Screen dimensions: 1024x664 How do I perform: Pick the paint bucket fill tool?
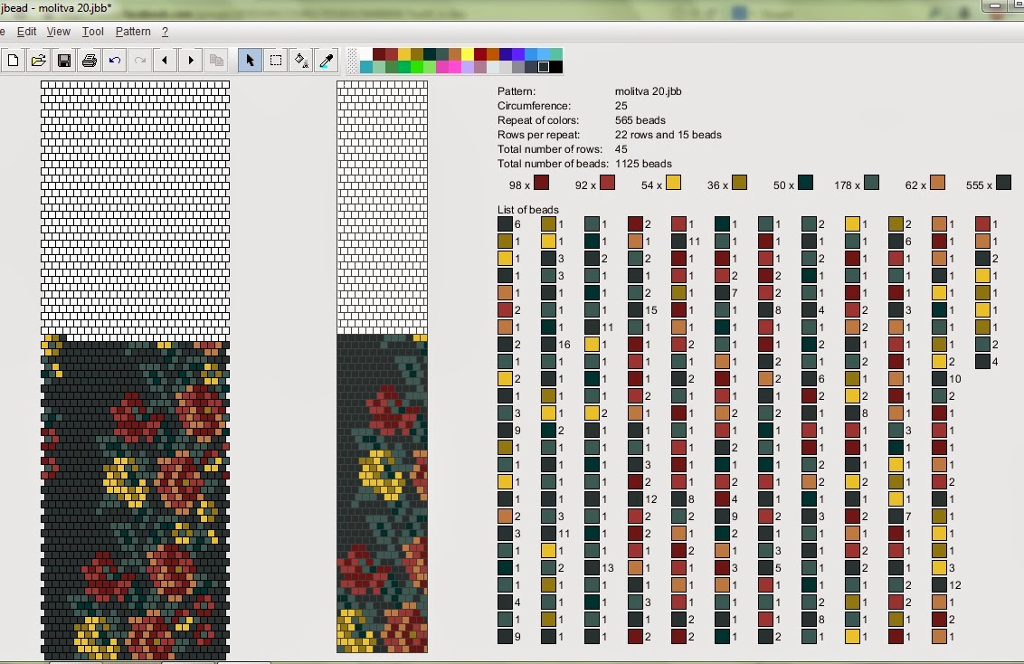point(301,61)
